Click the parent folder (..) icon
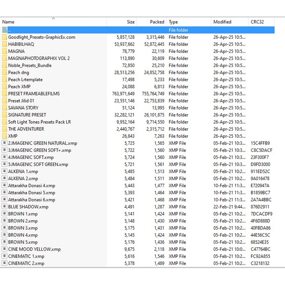This screenshot has width=285, height=285. tap(4, 30)
